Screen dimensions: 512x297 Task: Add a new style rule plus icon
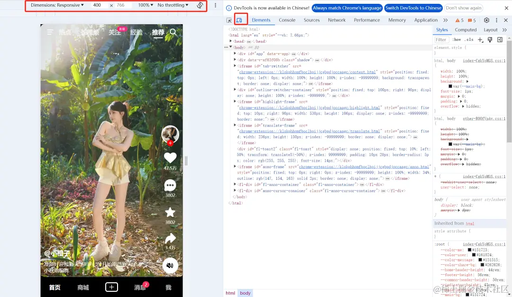[480, 39]
